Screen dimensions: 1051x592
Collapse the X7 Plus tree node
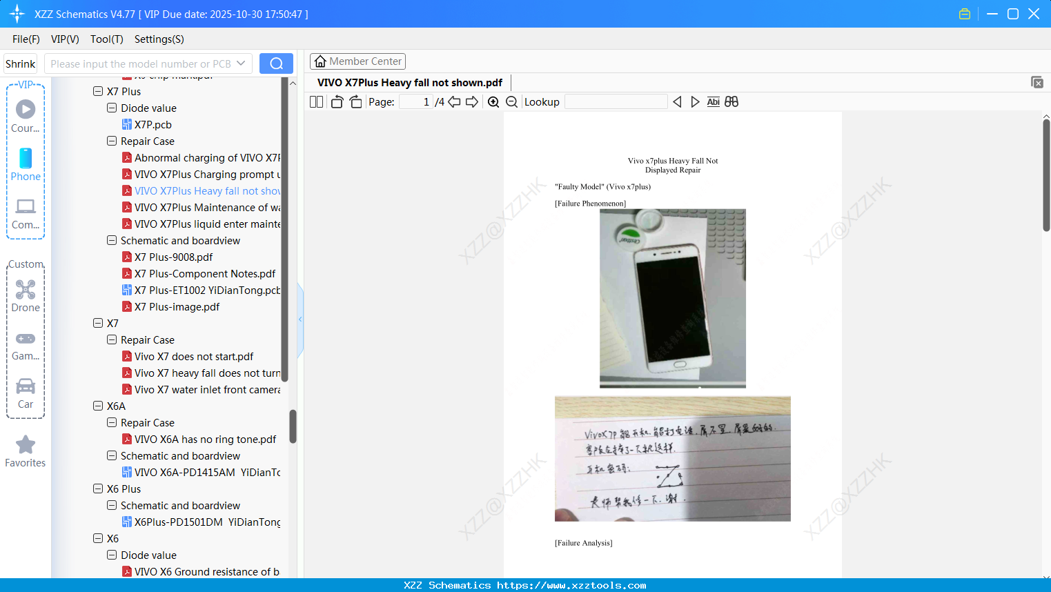98,90
